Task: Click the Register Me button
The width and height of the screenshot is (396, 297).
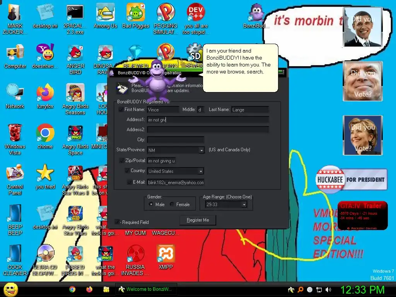Action: pos(198,220)
